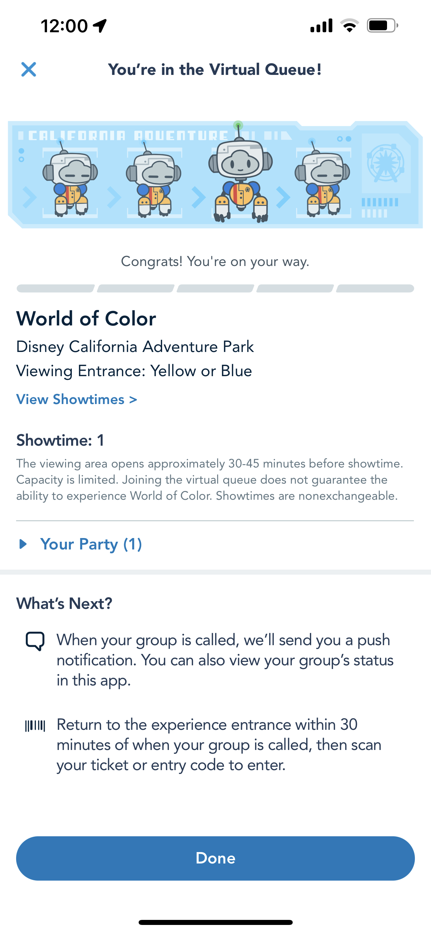This screenshot has width=431, height=933.
Task: Click the disclosure triangle beside Your Party
Action: tap(23, 544)
